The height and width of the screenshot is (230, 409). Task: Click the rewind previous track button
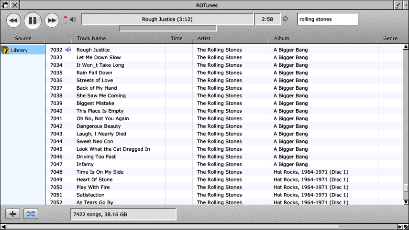13,21
